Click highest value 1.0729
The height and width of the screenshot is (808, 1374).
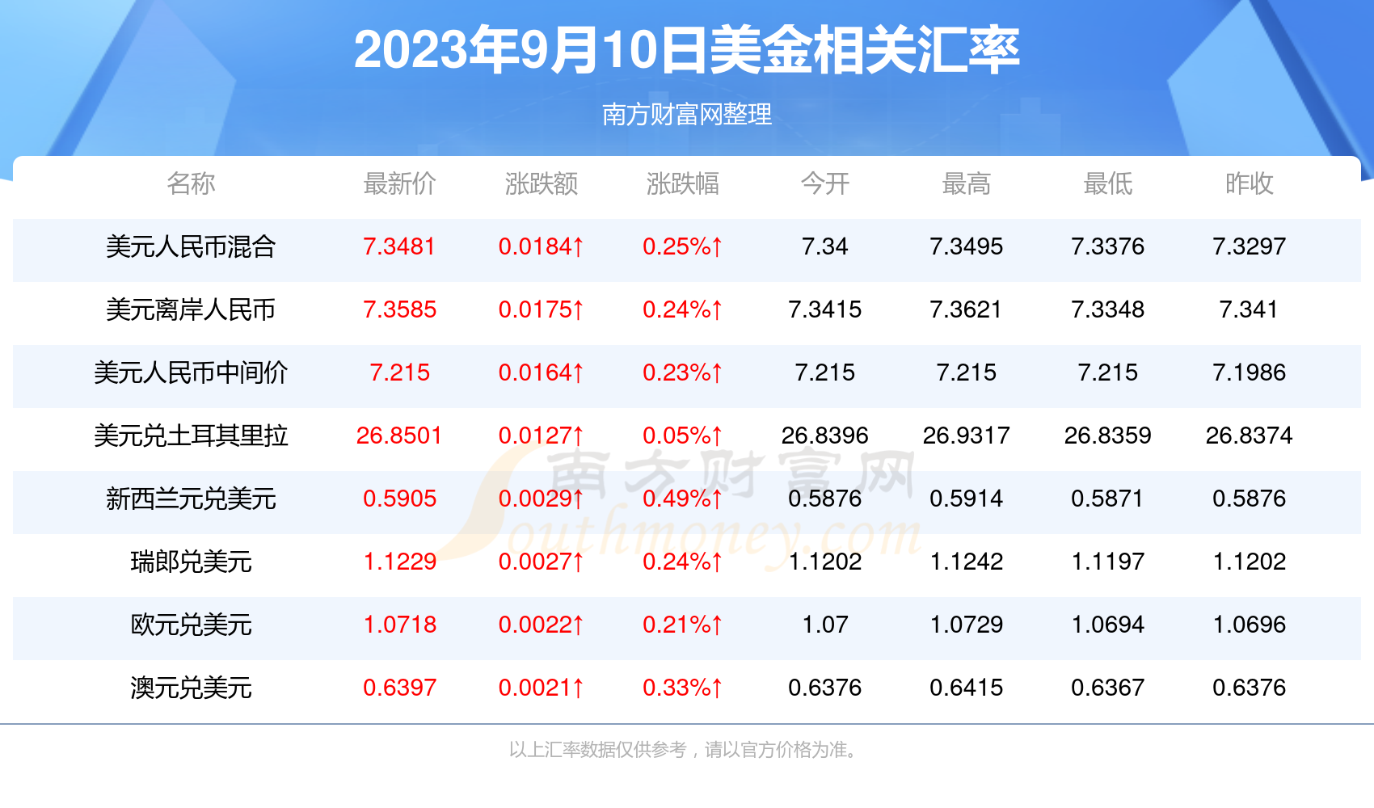tap(967, 625)
